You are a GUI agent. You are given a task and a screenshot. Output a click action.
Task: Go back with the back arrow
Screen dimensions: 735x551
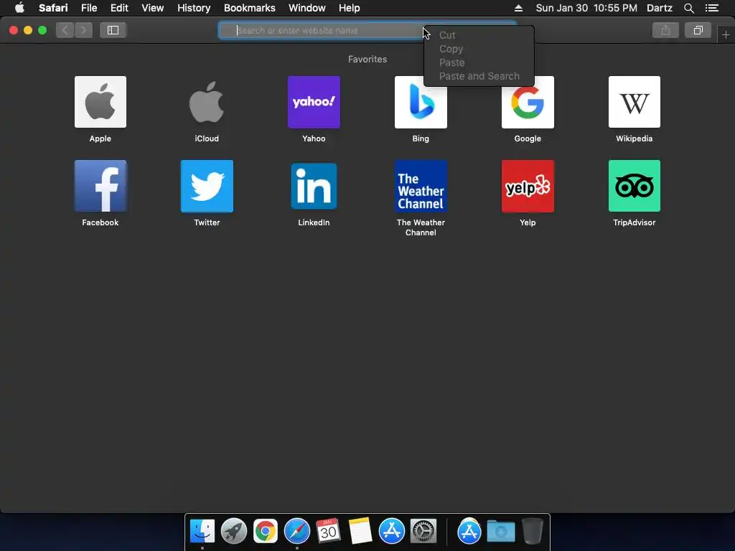click(65, 30)
